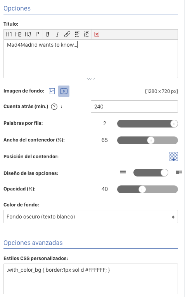Toggle italic formatting in title editor
This screenshot has width=185, height=297.
[57, 34]
